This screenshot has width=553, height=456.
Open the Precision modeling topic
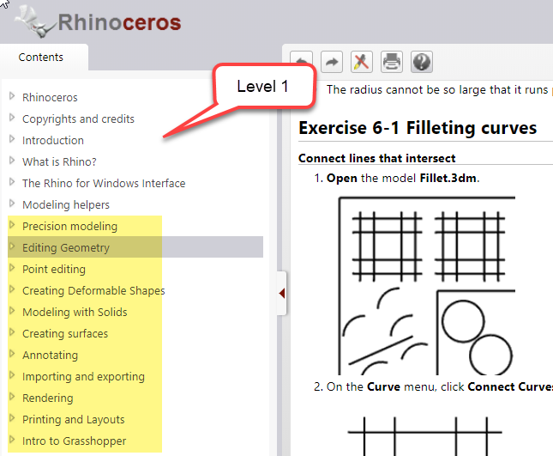coord(69,227)
